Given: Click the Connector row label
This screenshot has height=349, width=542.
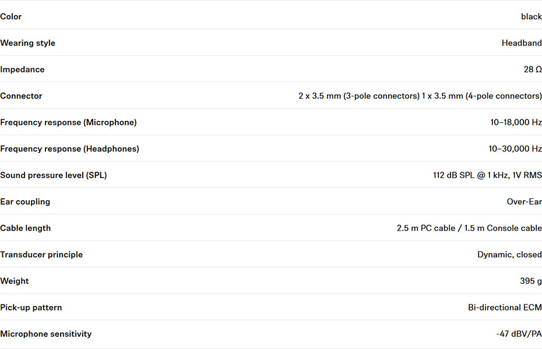Looking at the screenshot, I should (x=21, y=96).
